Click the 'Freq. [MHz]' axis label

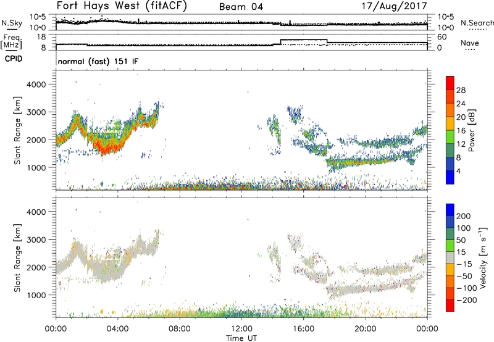[12, 42]
